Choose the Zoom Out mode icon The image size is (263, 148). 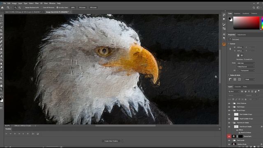point(20,7)
